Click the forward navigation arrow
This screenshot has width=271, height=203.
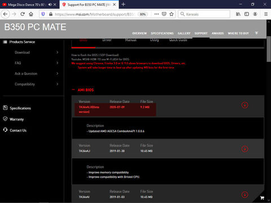[x=14, y=14]
